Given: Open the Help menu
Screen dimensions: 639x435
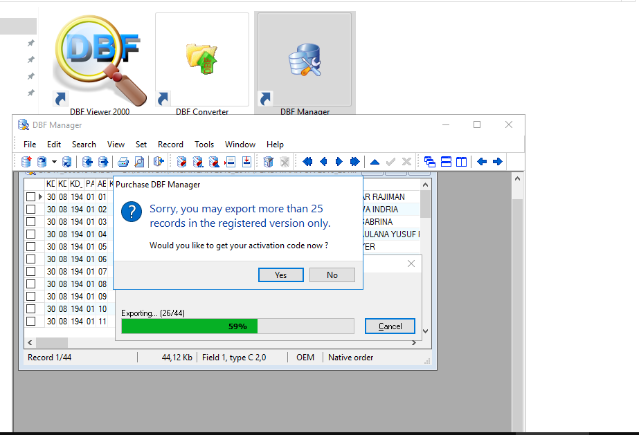Looking at the screenshot, I should [x=275, y=145].
